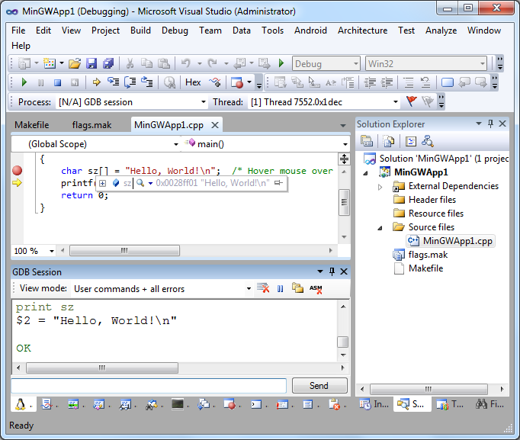The image size is (520, 440).
Task: Open the Tools menu
Action: (273, 31)
